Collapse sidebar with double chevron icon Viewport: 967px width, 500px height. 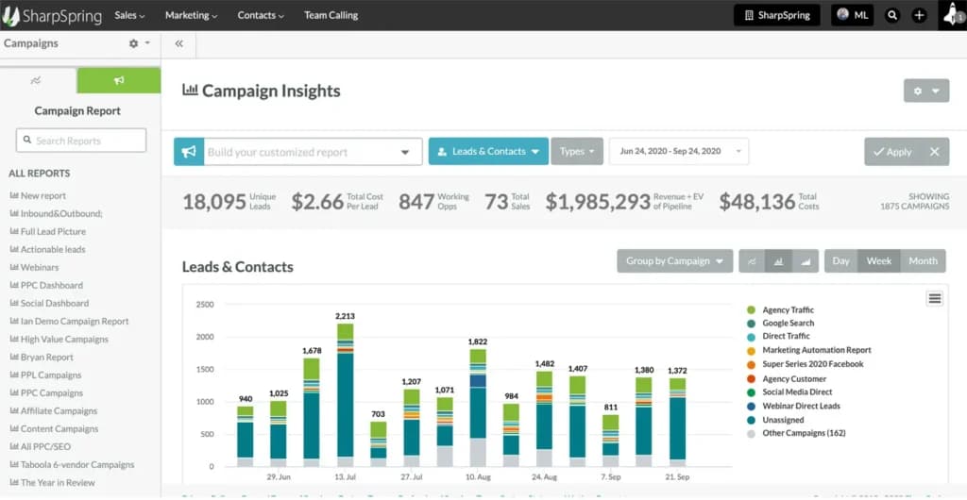click(x=178, y=43)
